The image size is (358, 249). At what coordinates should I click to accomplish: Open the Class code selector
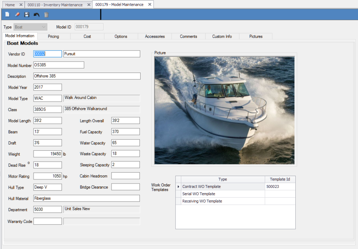click(47, 109)
